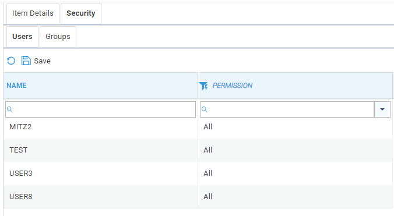The height and width of the screenshot is (216, 394).
Task: Click the filter icon beside PERMISSION
Action: click(x=203, y=86)
